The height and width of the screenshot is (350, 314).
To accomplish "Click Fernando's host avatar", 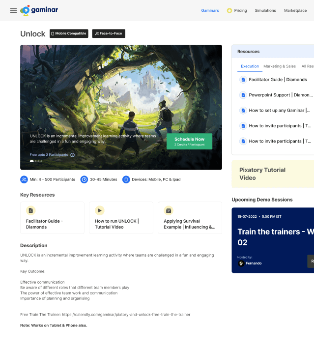I will coord(241,263).
